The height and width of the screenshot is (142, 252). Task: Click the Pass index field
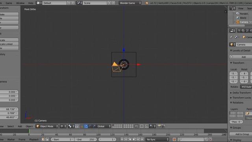click(236, 122)
